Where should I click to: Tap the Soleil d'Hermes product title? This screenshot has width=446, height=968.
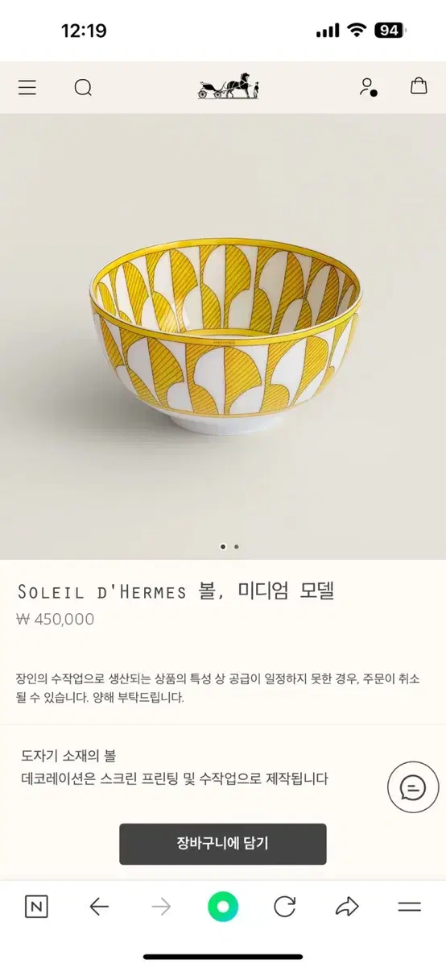click(176, 590)
